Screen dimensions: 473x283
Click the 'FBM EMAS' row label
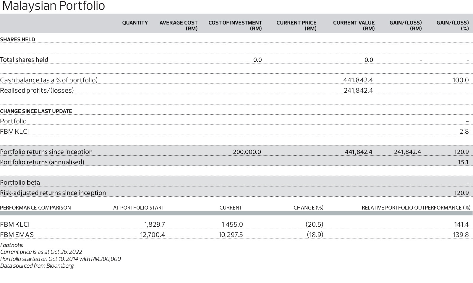(17, 235)
